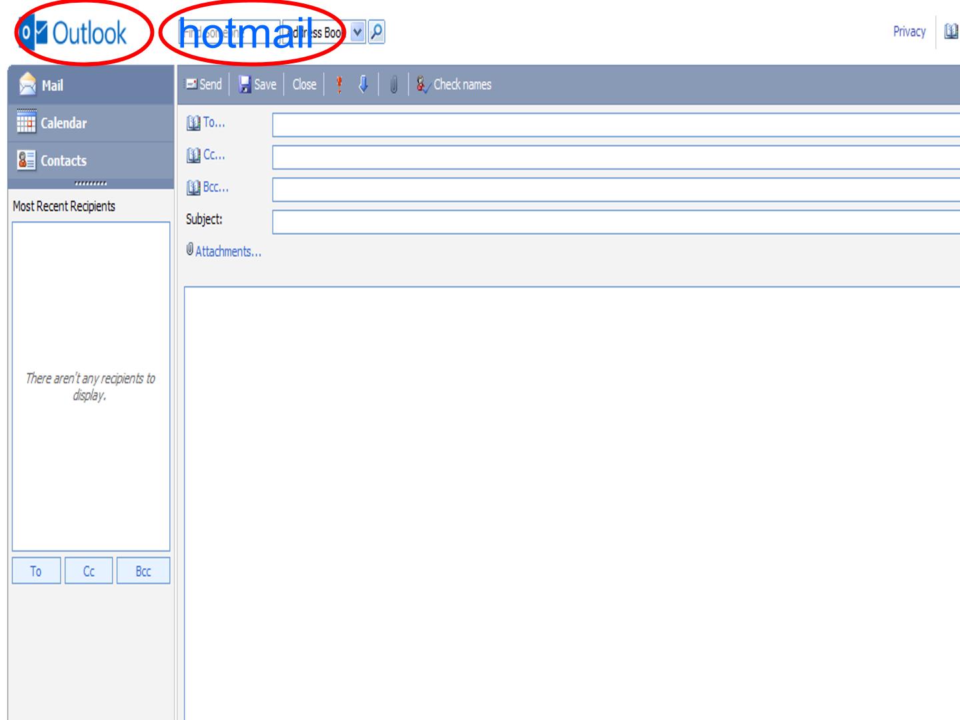
Task: Expand the Address Book search dropdown arrow
Action: [x=358, y=31]
